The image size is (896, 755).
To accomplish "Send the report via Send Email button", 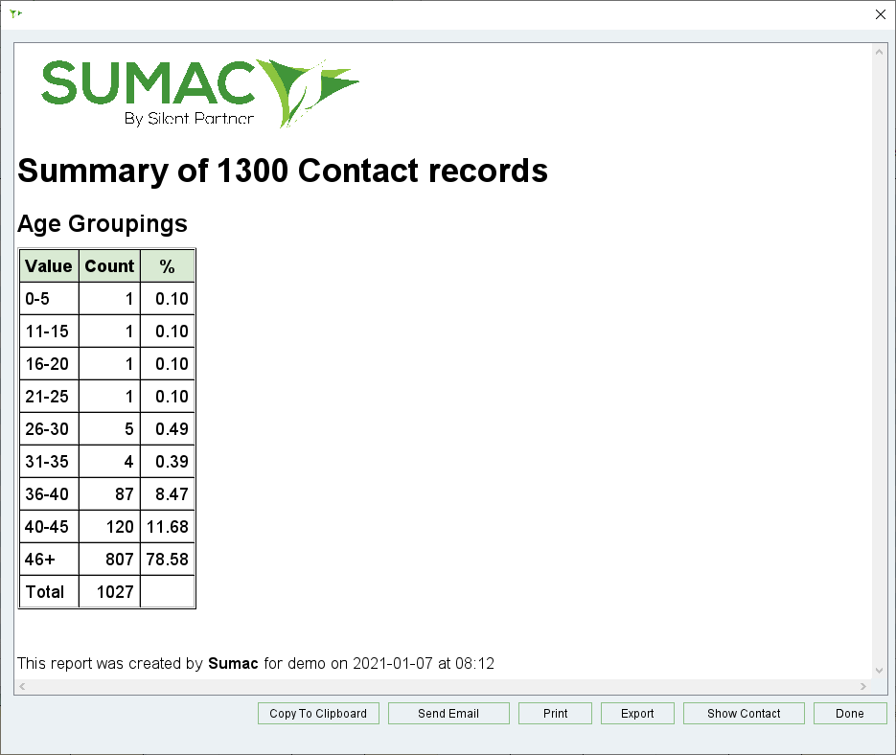I will click(x=448, y=713).
